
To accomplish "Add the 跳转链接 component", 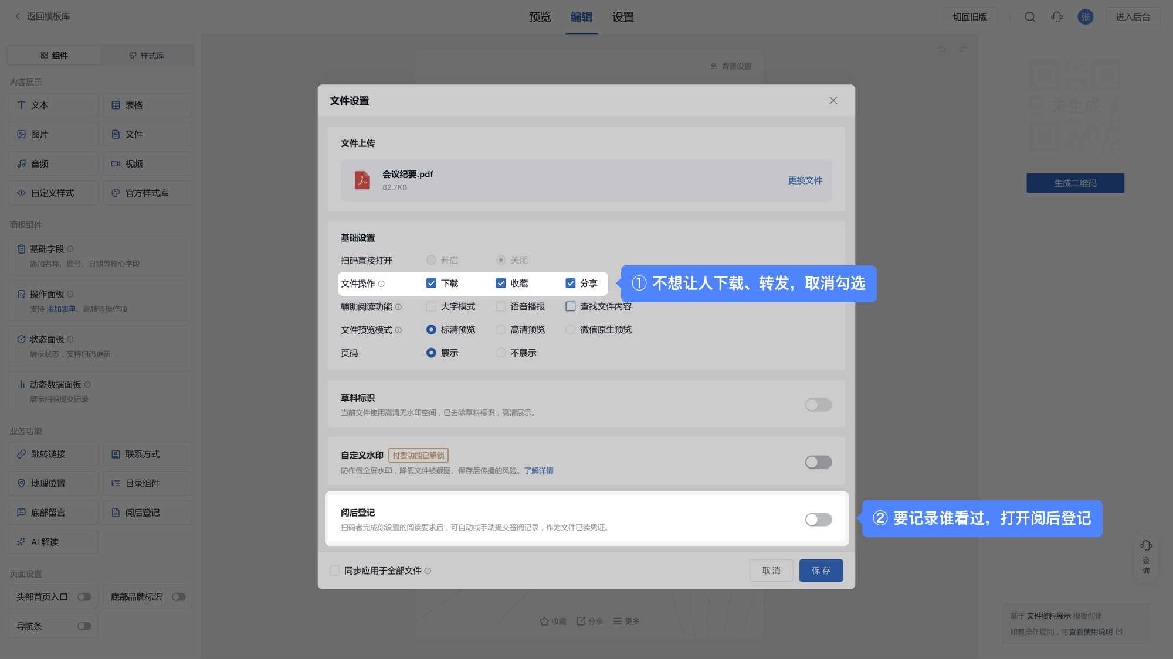I will (x=53, y=454).
